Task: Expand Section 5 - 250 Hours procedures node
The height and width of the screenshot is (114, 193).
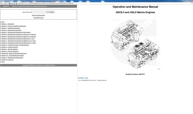Action: click(x=1, y=37)
